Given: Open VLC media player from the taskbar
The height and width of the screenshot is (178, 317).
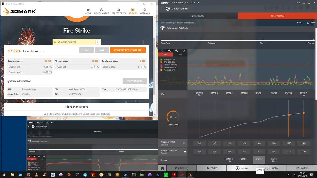Looking at the screenshot, I should click(x=37, y=175).
